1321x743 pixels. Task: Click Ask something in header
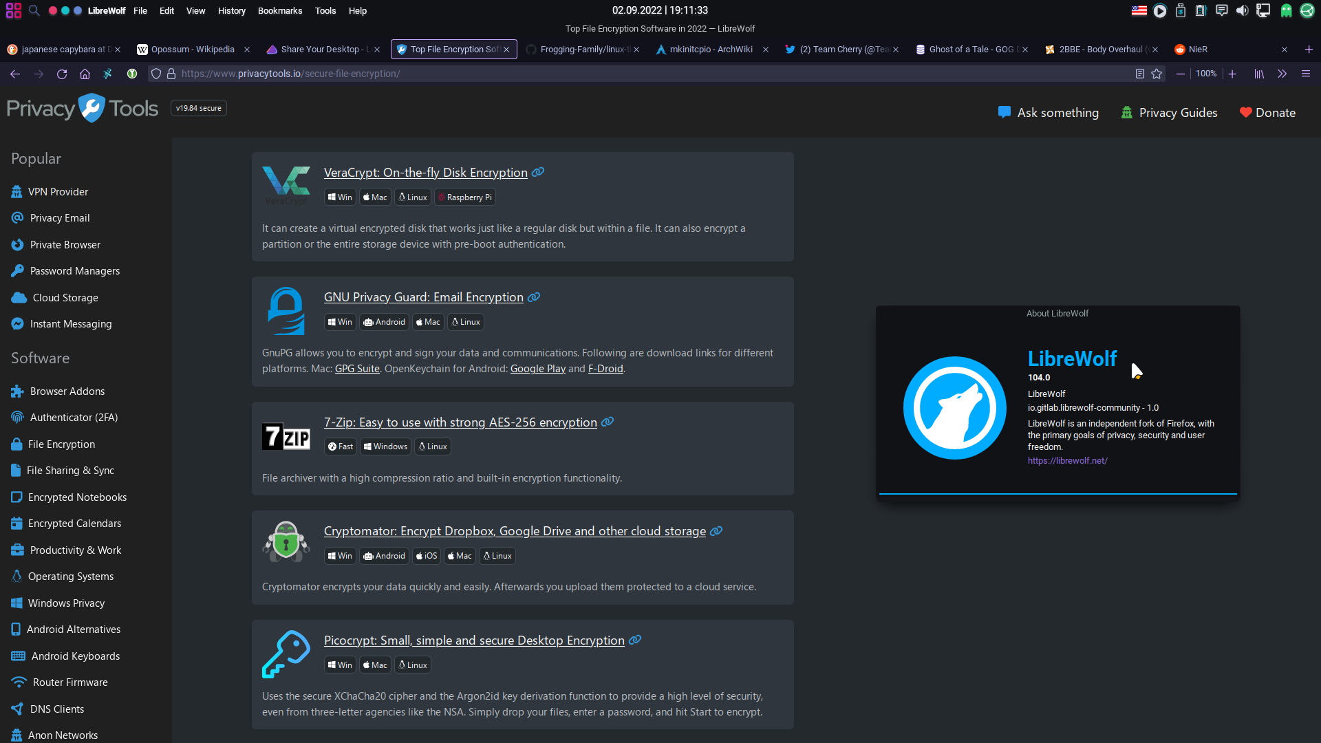(x=1048, y=113)
